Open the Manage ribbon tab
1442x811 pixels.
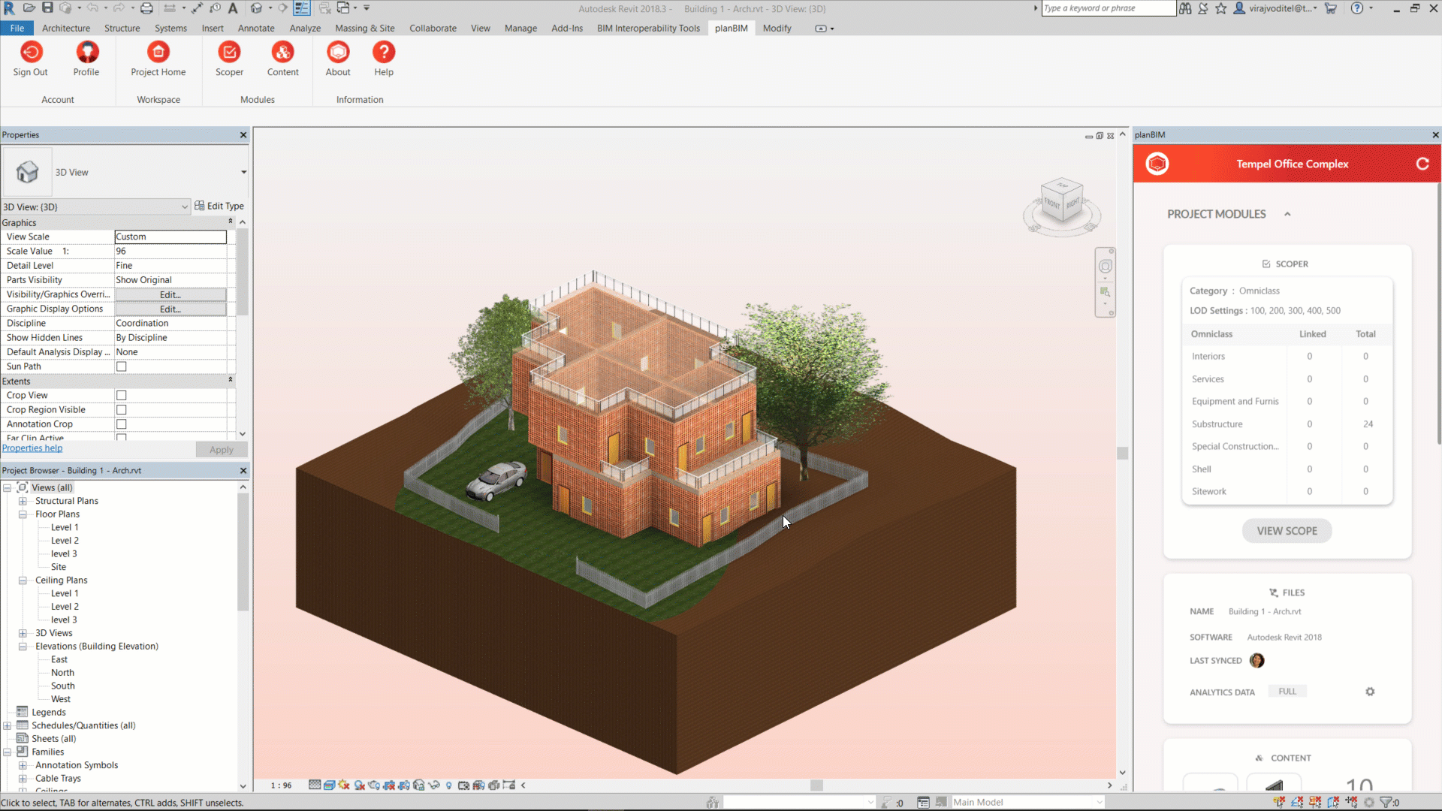click(520, 29)
